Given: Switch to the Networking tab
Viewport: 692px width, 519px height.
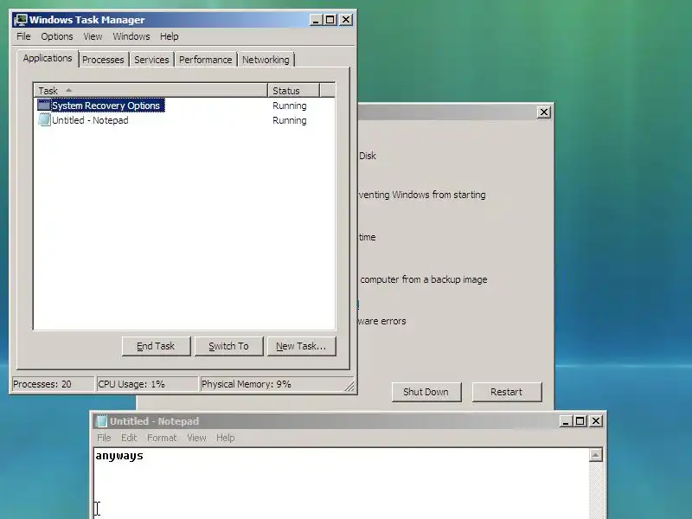Looking at the screenshot, I should tap(266, 60).
